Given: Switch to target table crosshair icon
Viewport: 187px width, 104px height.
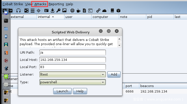Looking at the screenshot, I should (38, 11).
